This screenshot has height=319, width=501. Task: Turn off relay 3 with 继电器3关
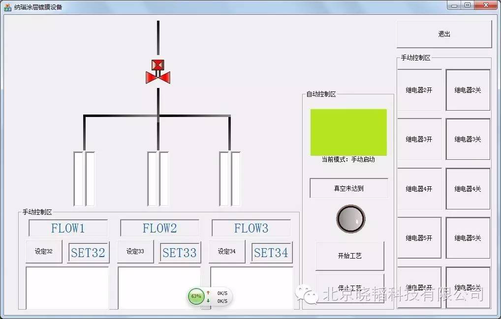[x=468, y=140]
